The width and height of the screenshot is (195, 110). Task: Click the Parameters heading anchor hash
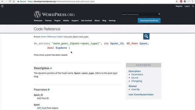pos(49,90)
